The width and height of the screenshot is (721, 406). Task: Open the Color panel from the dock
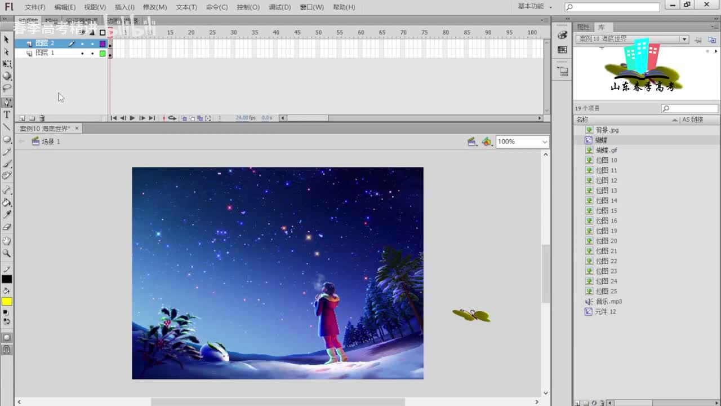[x=562, y=35]
